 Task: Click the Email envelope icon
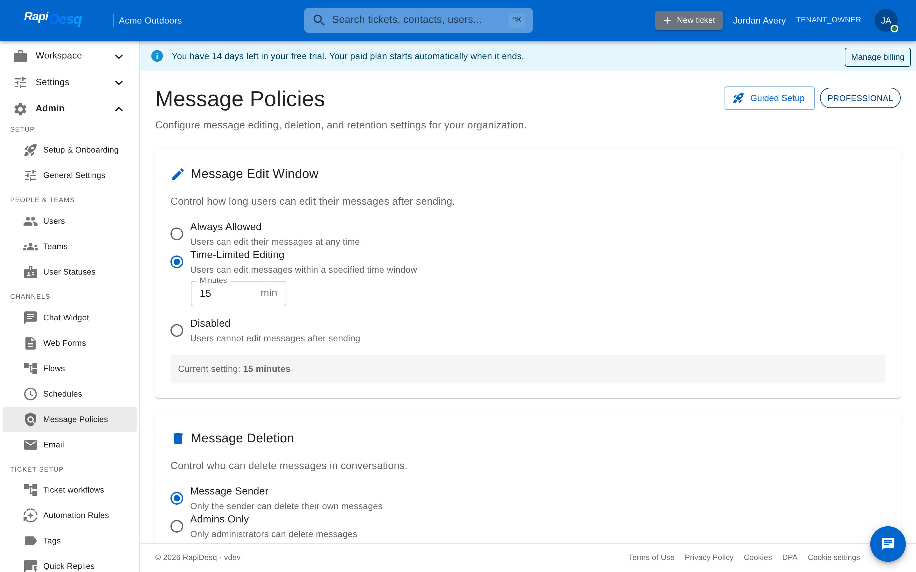click(x=30, y=445)
